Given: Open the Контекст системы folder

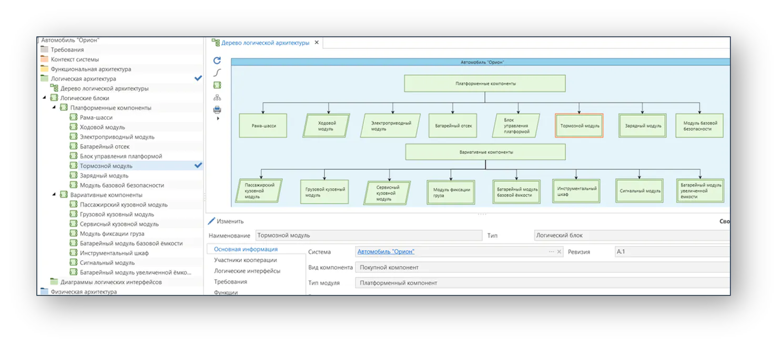Looking at the screenshot, I should [x=75, y=59].
